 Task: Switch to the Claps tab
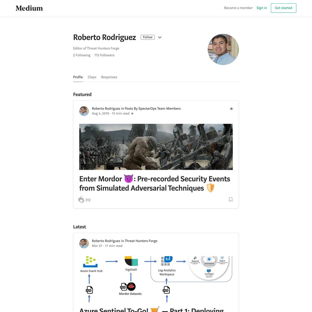click(92, 77)
